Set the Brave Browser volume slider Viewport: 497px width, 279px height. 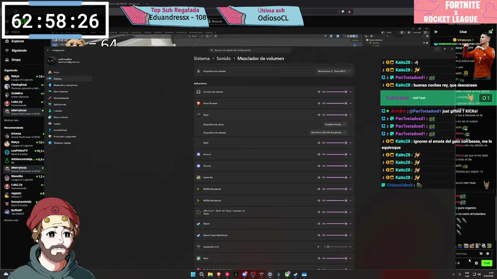click(337, 103)
